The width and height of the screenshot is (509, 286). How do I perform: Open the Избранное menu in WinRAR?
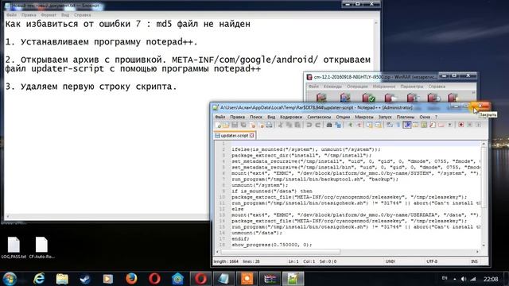[383, 87]
